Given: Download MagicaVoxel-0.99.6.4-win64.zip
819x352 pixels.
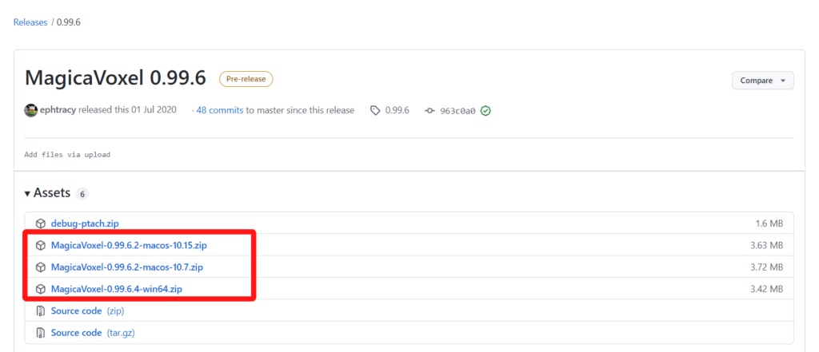Looking at the screenshot, I should click(x=117, y=289).
